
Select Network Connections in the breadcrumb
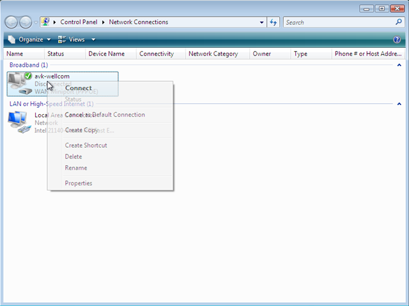click(139, 22)
